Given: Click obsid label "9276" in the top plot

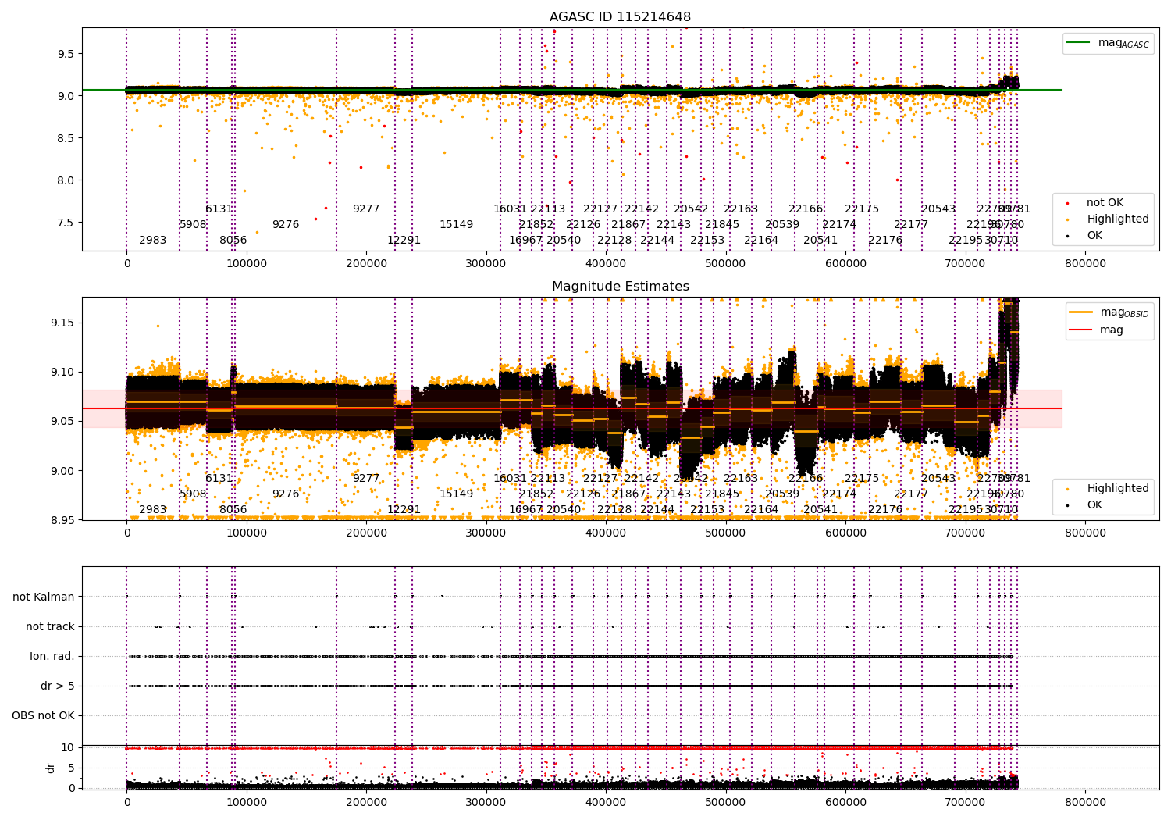Looking at the screenshot, I should [x=286, y=225].
